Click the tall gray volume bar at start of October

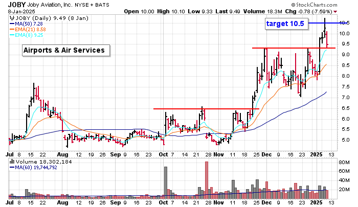166,182
